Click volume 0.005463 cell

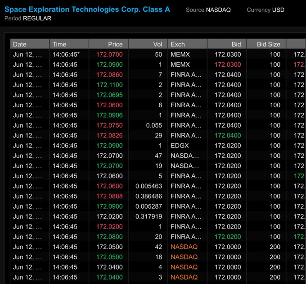click(148, 186)
